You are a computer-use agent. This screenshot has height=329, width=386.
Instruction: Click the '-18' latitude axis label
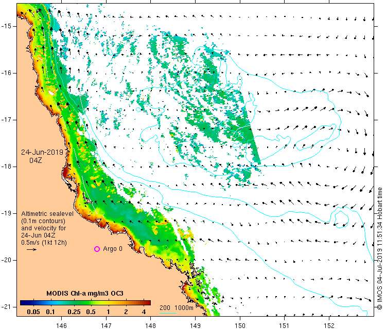point(6,167)
